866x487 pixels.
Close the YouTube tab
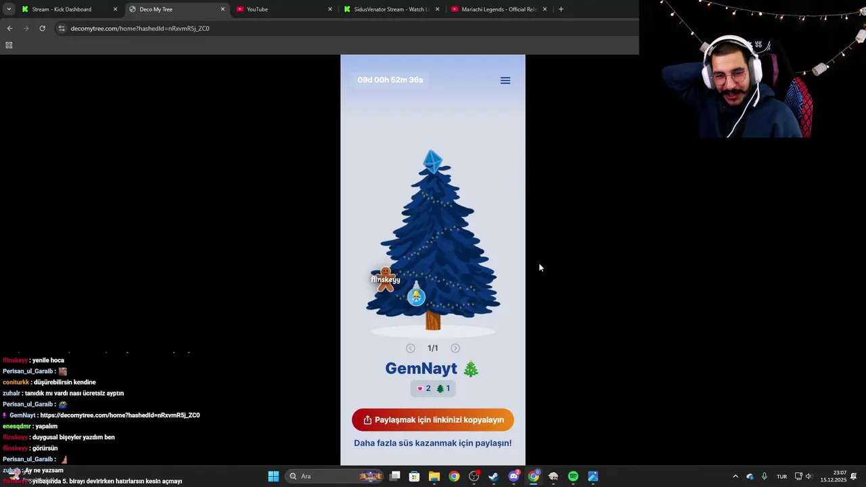click(x=330, y=9)
